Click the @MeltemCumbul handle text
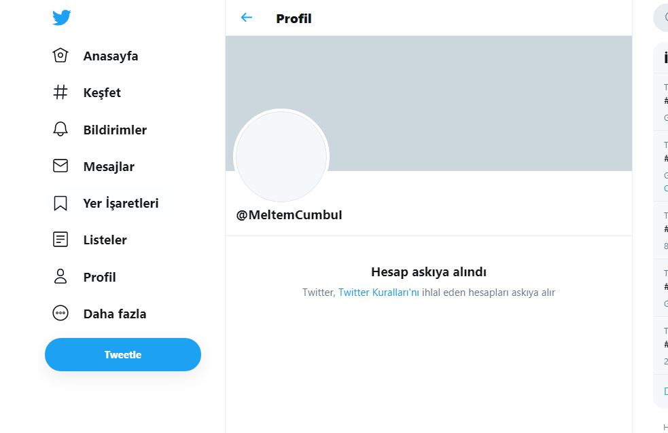 (x=289, y=215)
